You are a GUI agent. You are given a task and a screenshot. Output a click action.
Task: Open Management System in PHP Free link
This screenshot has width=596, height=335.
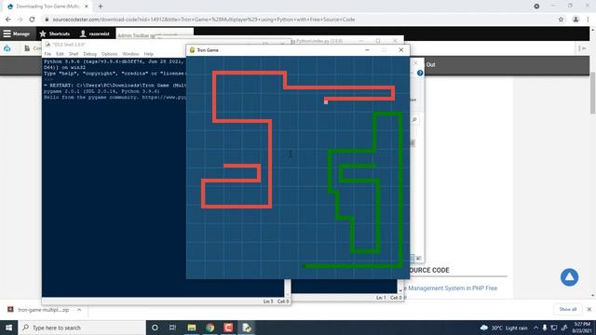(453, 288)
